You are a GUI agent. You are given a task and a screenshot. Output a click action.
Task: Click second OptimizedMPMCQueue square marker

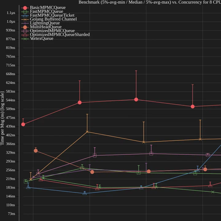pyautogui.click(x=95, y=156)
